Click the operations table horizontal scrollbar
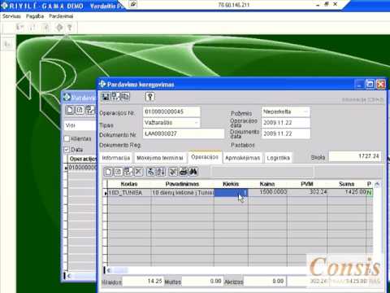390x293 pixels. (206, 270)
